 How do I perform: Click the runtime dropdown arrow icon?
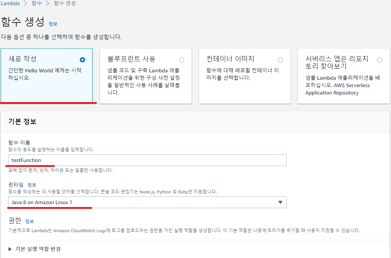click(x=280, y=202)
